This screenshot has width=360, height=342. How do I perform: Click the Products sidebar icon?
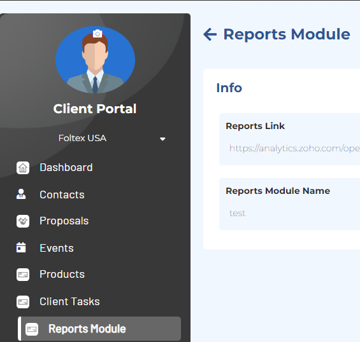click(23, 275)
